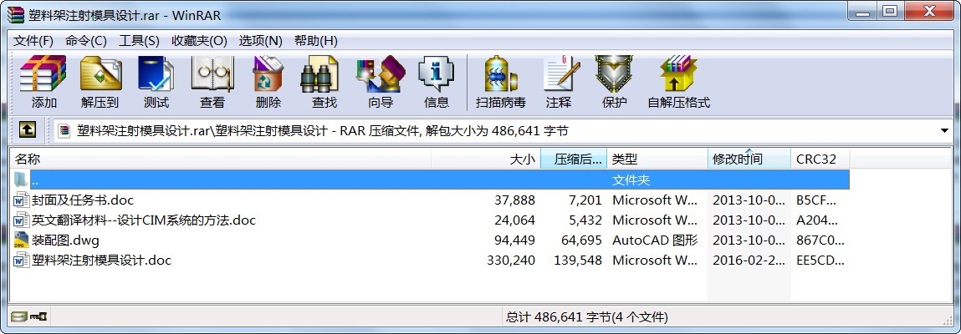Click the drive icon in status bar
Image resolution: width=961 pixels, height=334 pixels.
click(19, 316)
